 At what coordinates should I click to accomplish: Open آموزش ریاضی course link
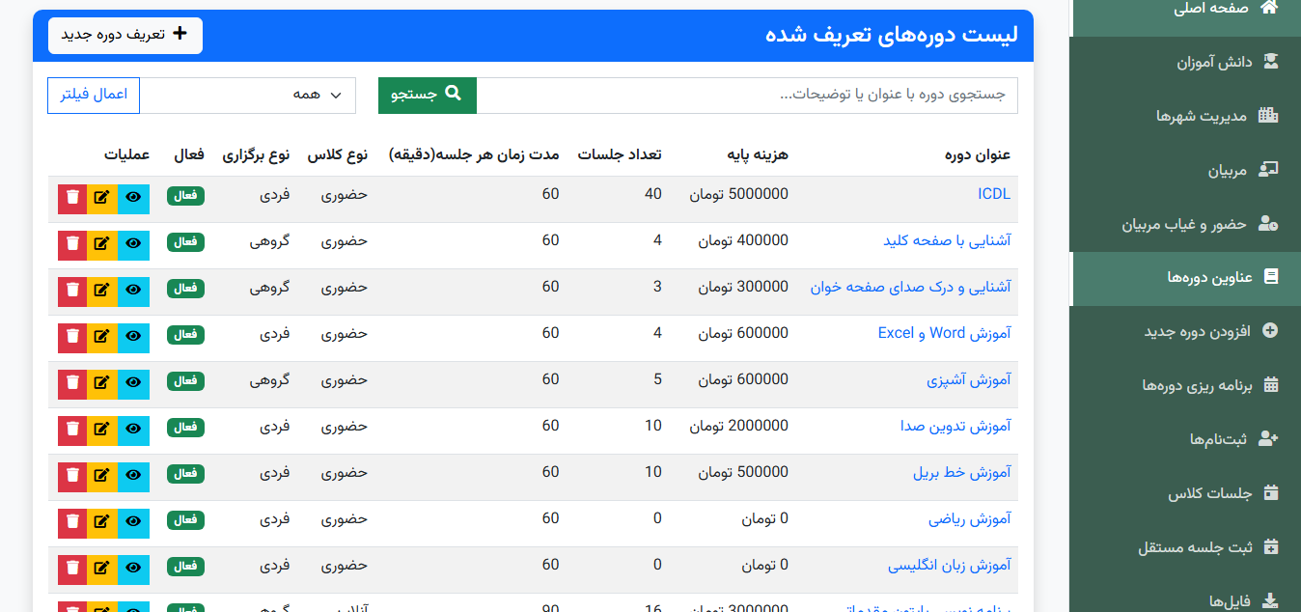970,518
